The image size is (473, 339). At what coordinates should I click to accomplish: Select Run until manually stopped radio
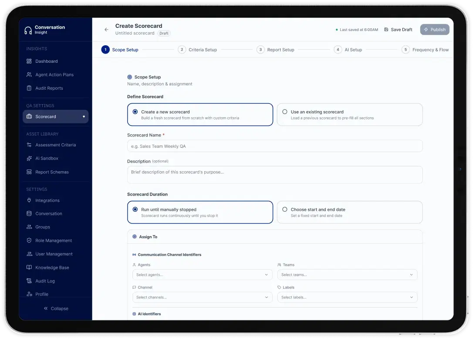coord(135,209)
